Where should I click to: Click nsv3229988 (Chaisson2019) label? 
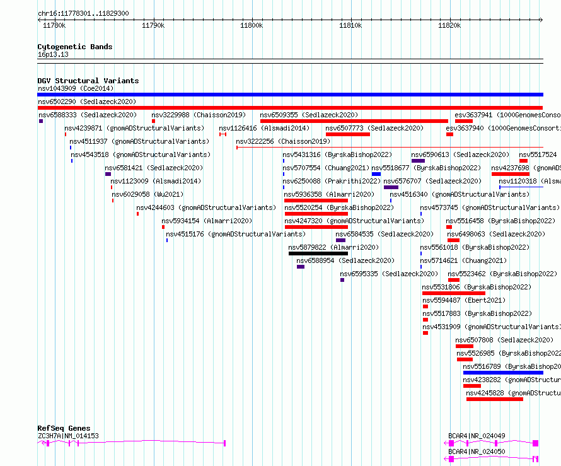click(x=199, y=115)
